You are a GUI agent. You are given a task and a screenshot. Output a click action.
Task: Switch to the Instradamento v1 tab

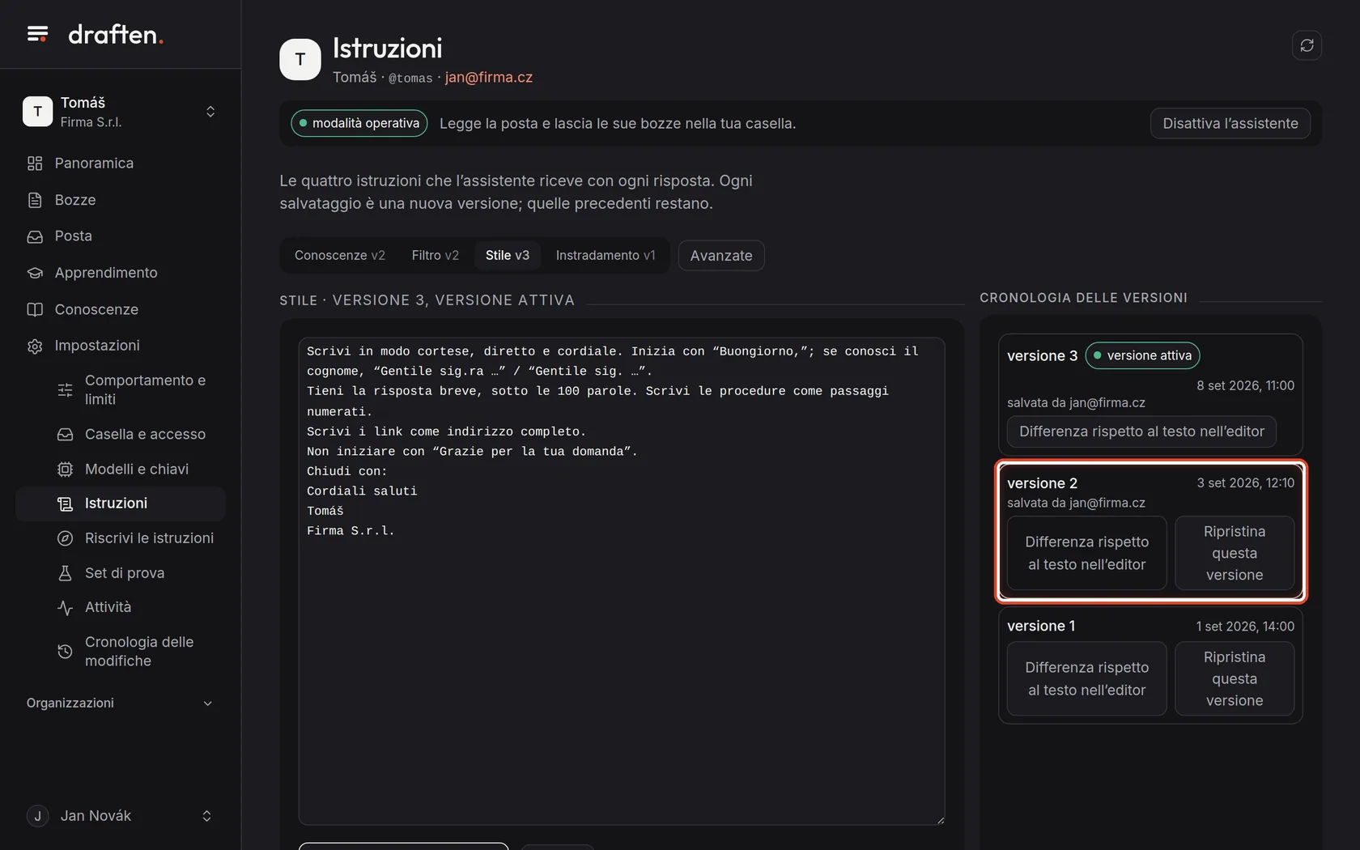[606, 255]
